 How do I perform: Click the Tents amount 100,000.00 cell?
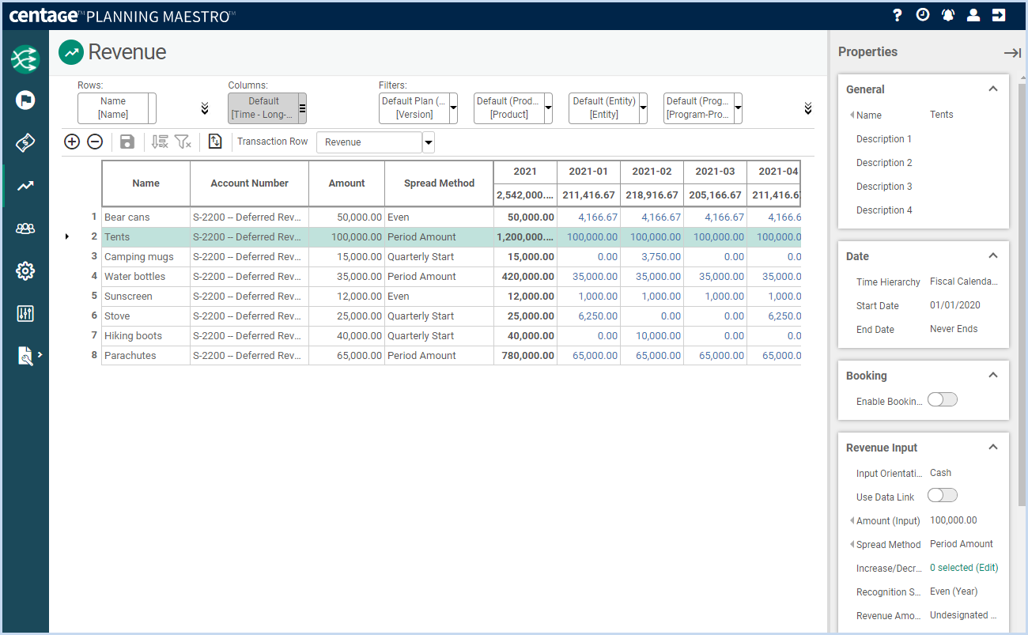(x=347, y=236)
